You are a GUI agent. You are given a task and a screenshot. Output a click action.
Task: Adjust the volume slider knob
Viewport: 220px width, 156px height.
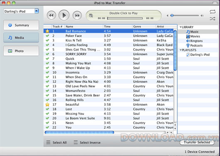tap(172, 15)
